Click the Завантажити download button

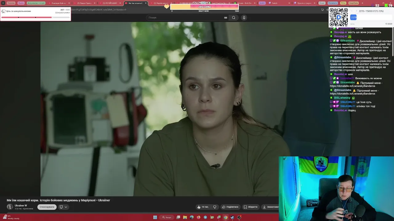(270, 207)
